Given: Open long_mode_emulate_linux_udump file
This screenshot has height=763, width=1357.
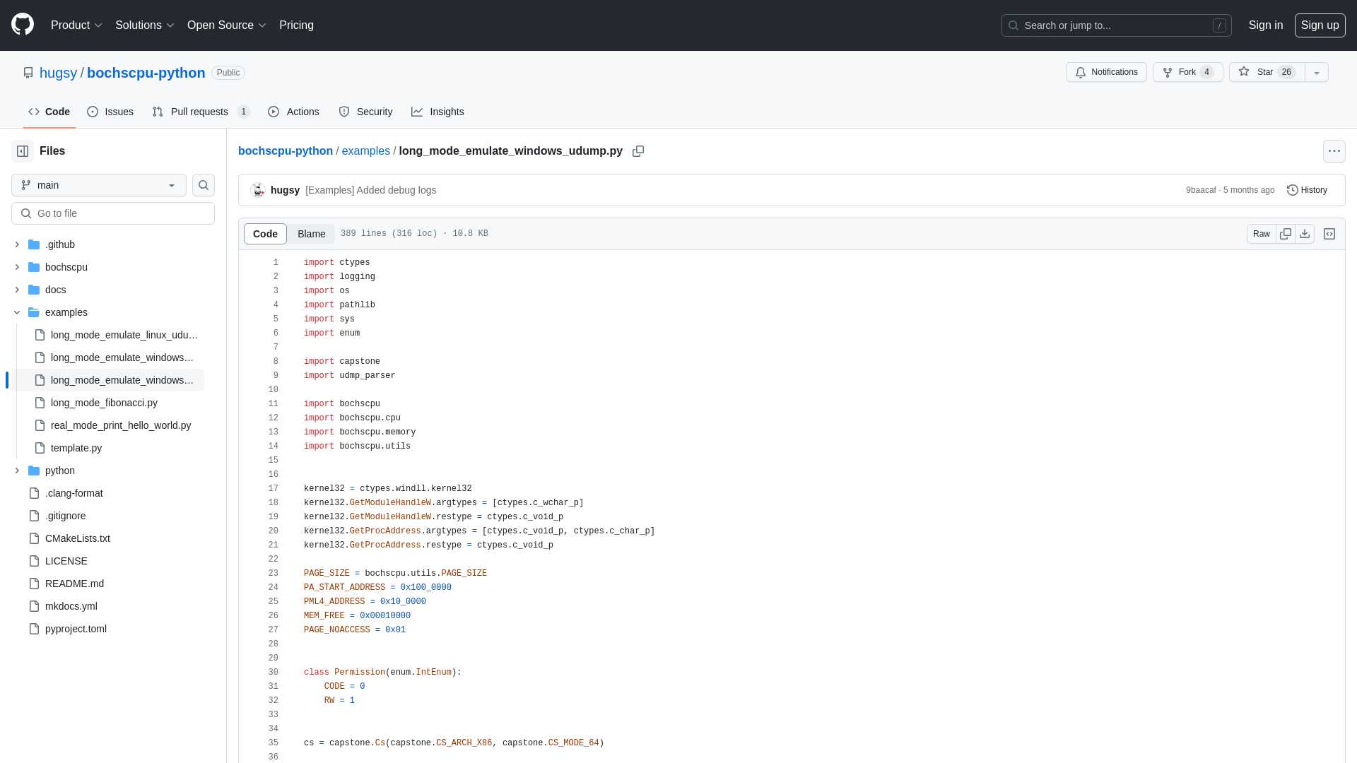Looking at the screenshot, I should click(x=124, y=335).
